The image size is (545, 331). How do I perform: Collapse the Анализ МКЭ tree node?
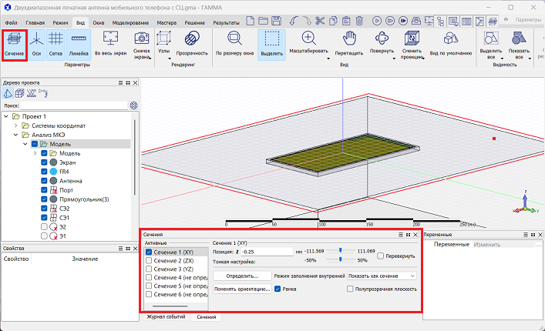click(x=15, y=135)
